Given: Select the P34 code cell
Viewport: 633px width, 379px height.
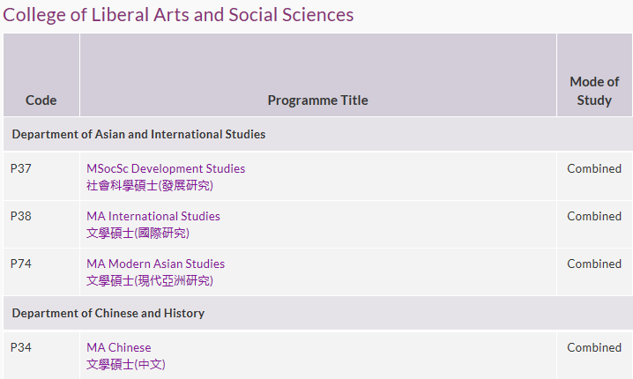Looking at the screenshot, I should (x=41, y=355).
